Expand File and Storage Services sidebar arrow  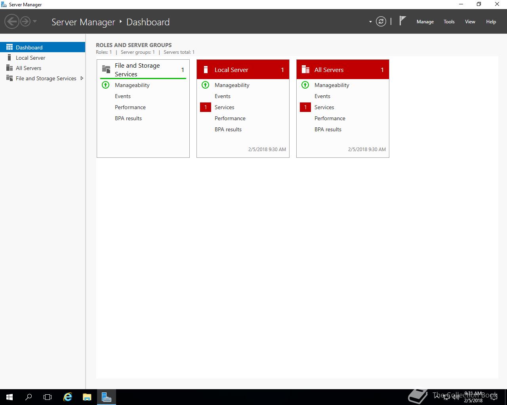(x=82, y=78)
